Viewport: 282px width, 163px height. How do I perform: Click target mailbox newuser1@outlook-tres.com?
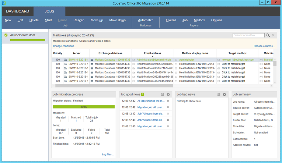coord(238,60)
